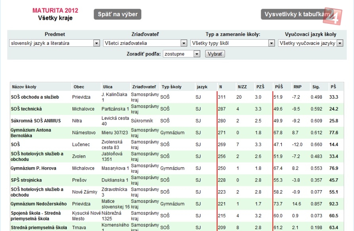Open the Predmet dropdown
354x231 pixels.
point(54,43)
